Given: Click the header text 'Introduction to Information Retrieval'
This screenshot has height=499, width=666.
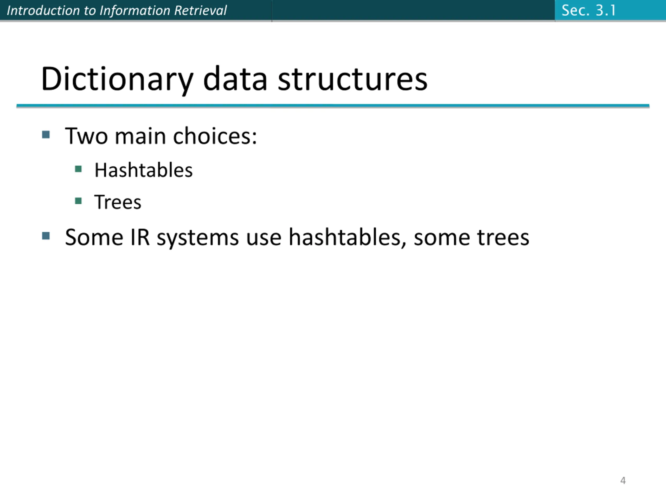Looking at the screenshot, I should pyautogui.click(x=117, y=11).
